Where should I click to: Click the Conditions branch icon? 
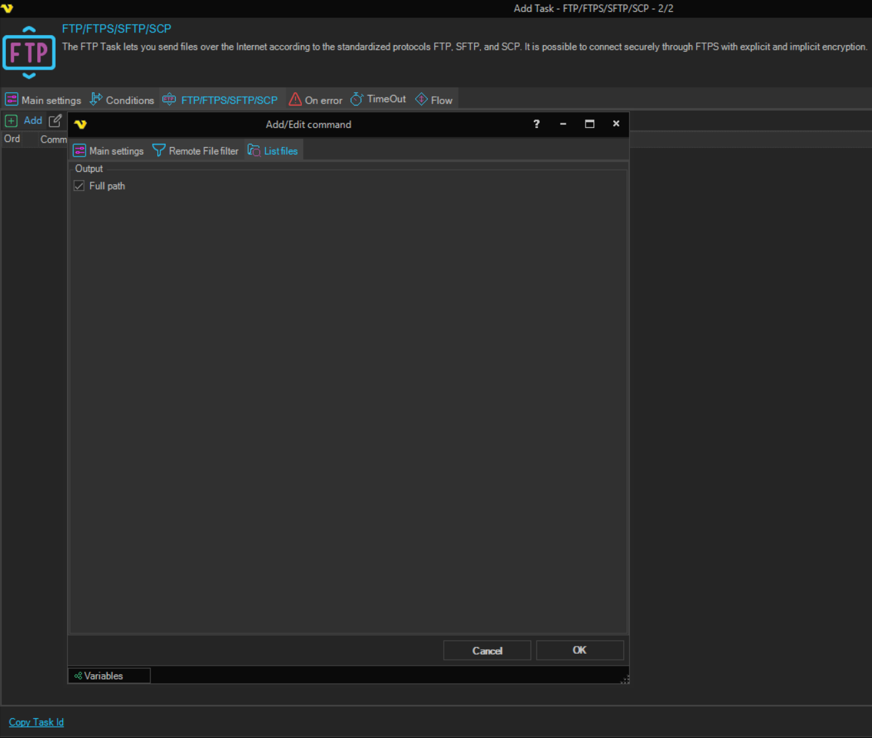[x=96, y=99]
